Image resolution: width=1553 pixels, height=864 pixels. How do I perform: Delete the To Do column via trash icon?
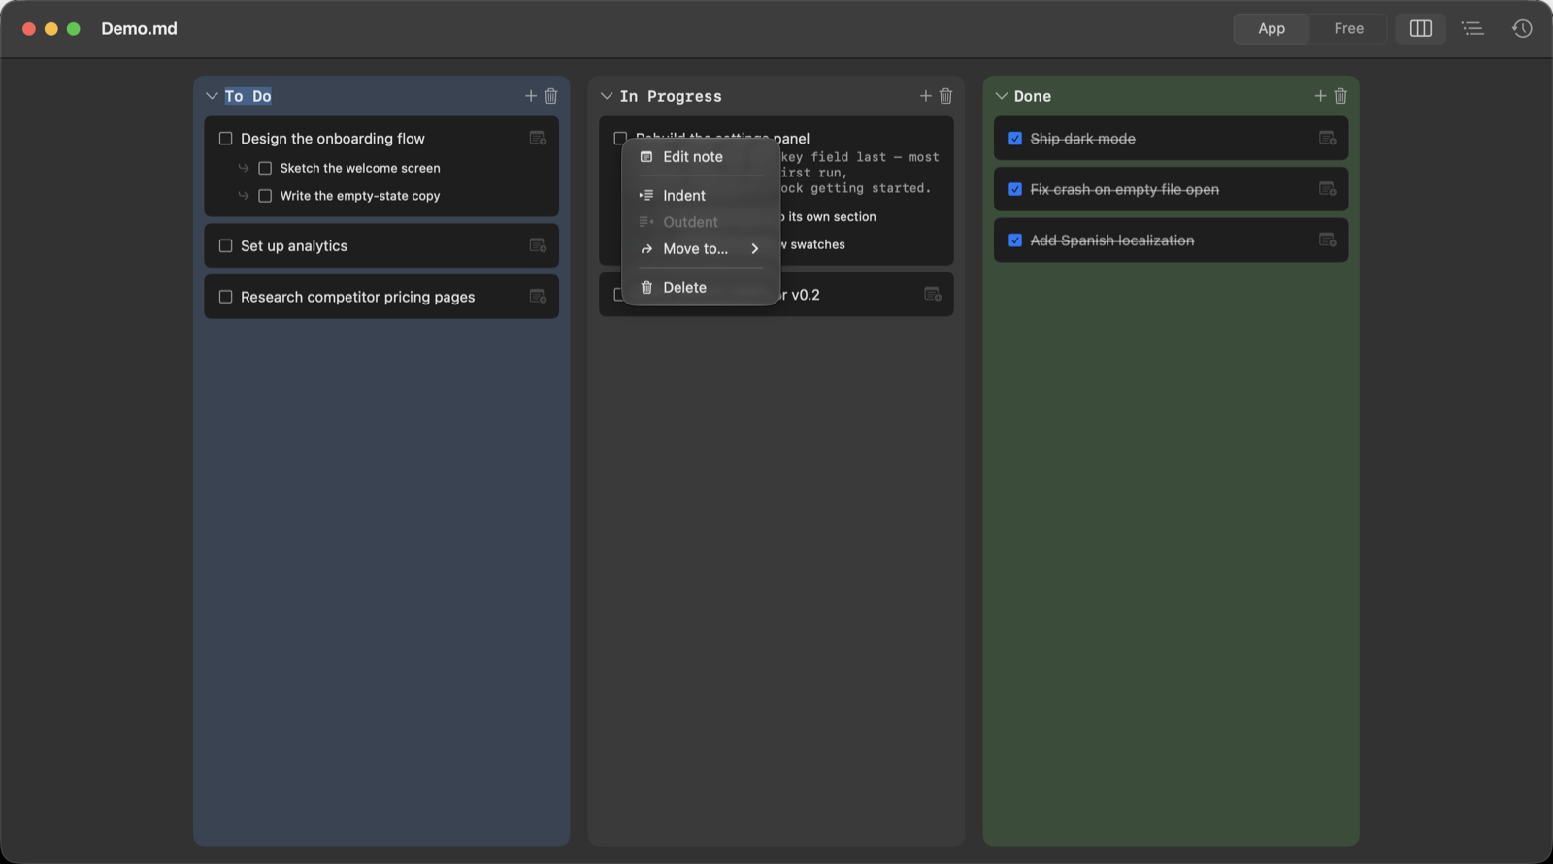click(x=551, y=96)
